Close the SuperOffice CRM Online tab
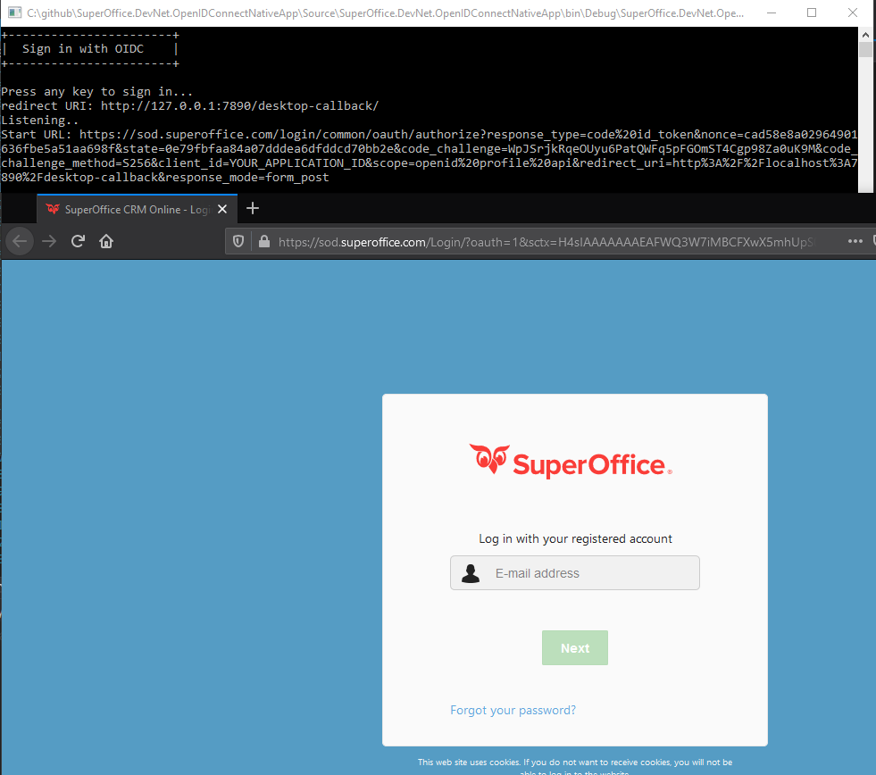The height and width of the screenshot is (775, 876). pos(222,209)
